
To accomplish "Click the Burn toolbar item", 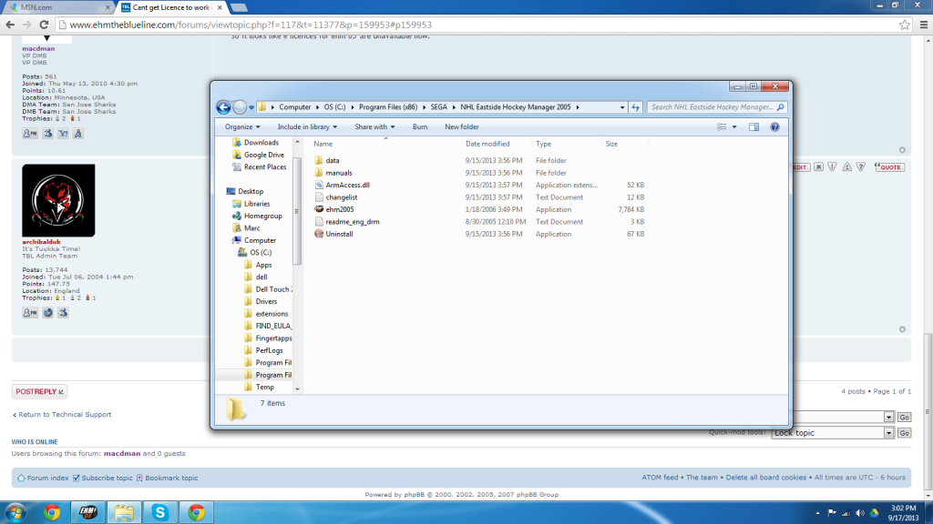I will tap(419, 126).
